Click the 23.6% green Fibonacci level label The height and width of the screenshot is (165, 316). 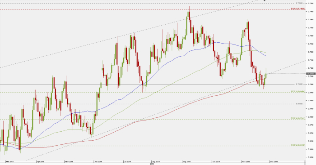(298, 92)
